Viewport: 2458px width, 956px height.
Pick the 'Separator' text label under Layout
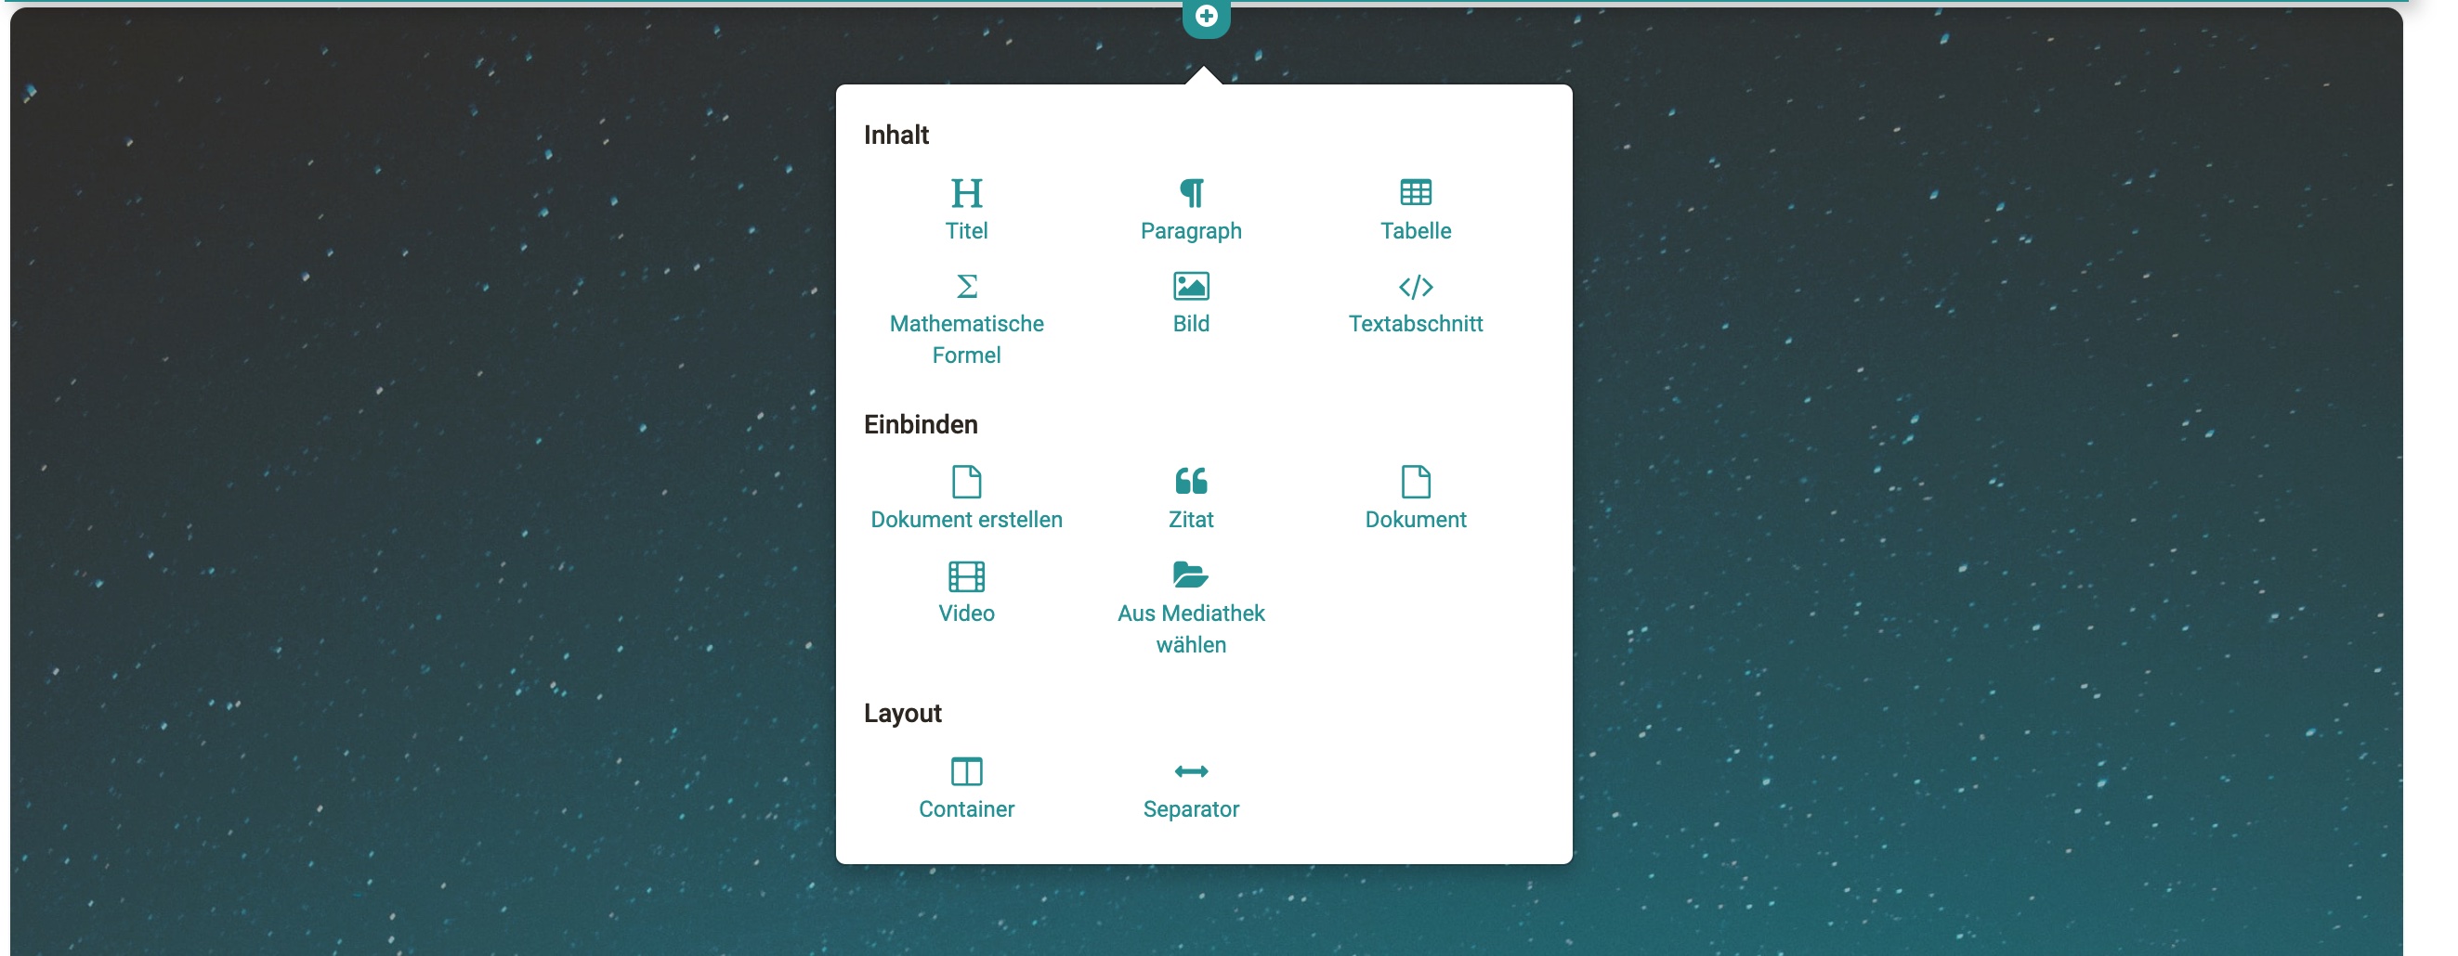tap(1190, 809)
